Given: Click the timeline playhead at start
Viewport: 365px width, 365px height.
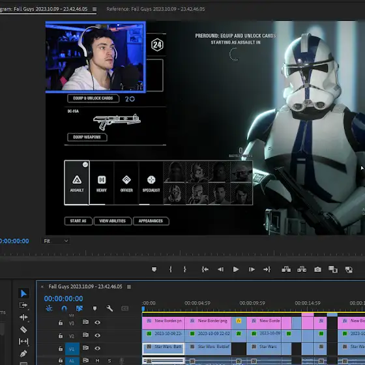Looking at the screenshot, I should [x=143, y=309].
